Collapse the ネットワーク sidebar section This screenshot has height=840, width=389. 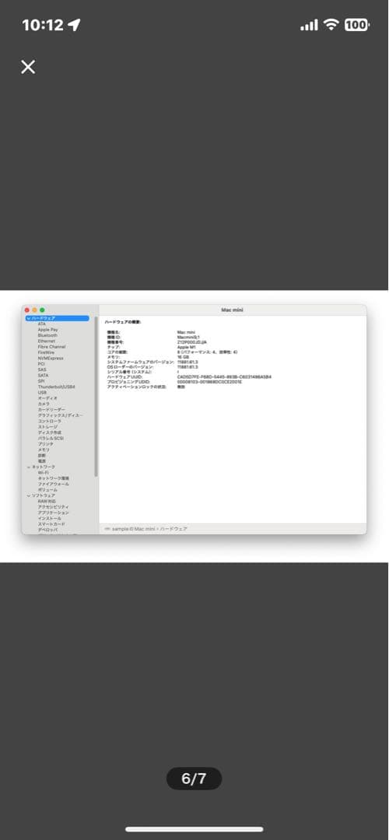point(28,467)
